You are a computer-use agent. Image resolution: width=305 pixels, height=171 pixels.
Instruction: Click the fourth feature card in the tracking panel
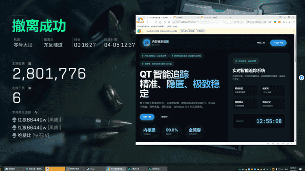click(273, 104)
